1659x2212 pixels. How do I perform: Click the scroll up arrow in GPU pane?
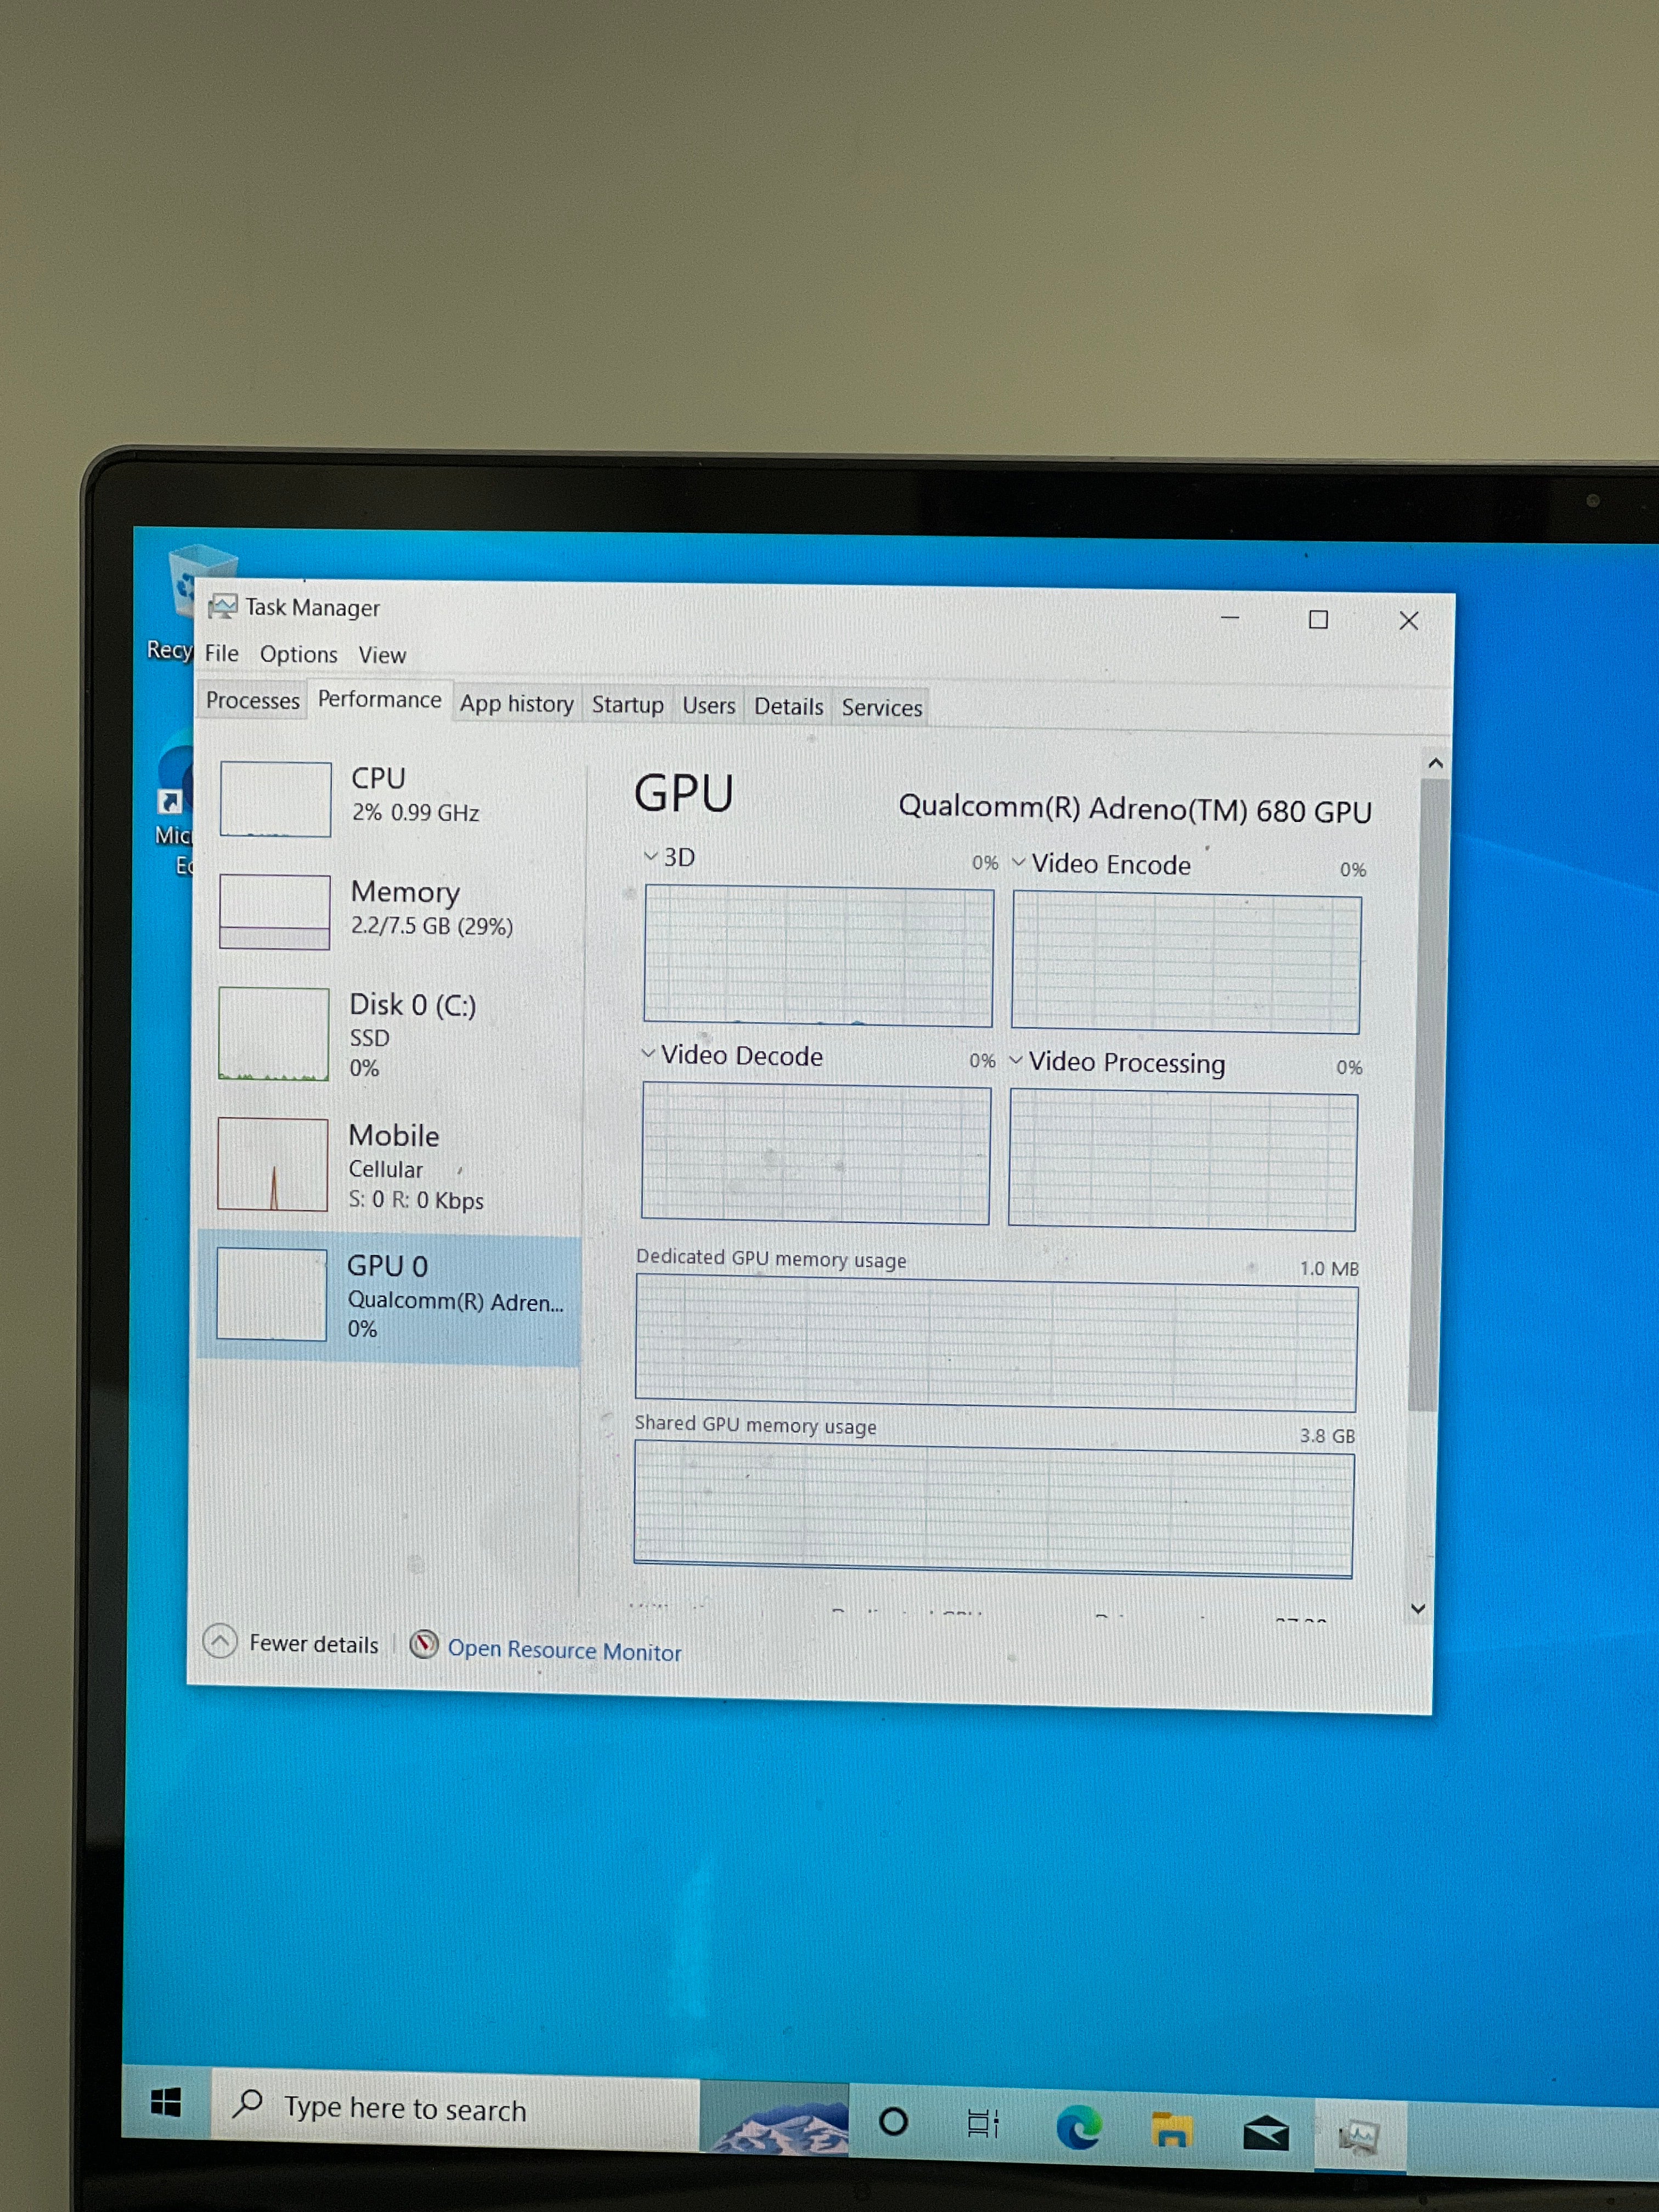coord(1436,763)
